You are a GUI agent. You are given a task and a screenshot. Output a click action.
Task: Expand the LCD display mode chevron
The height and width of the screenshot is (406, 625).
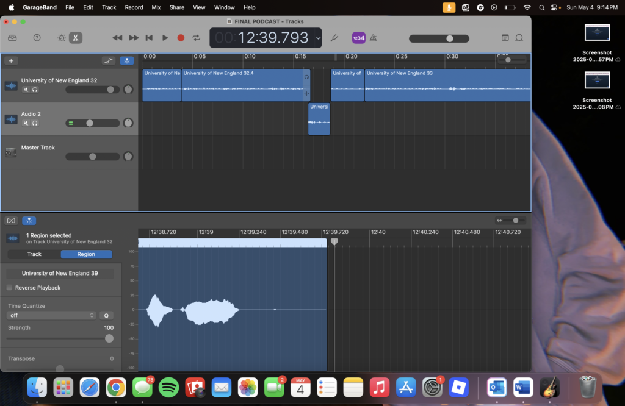click(x=319, y=38)
